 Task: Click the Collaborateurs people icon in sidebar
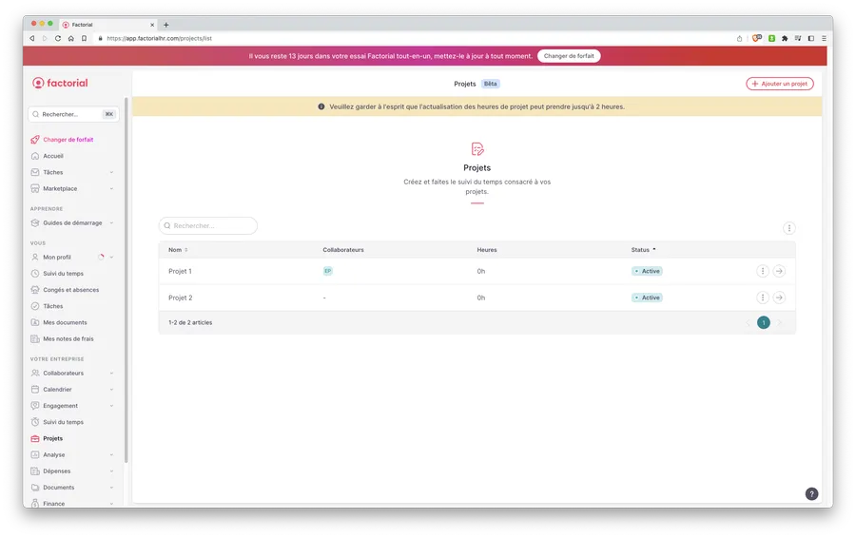pos(35,374)
